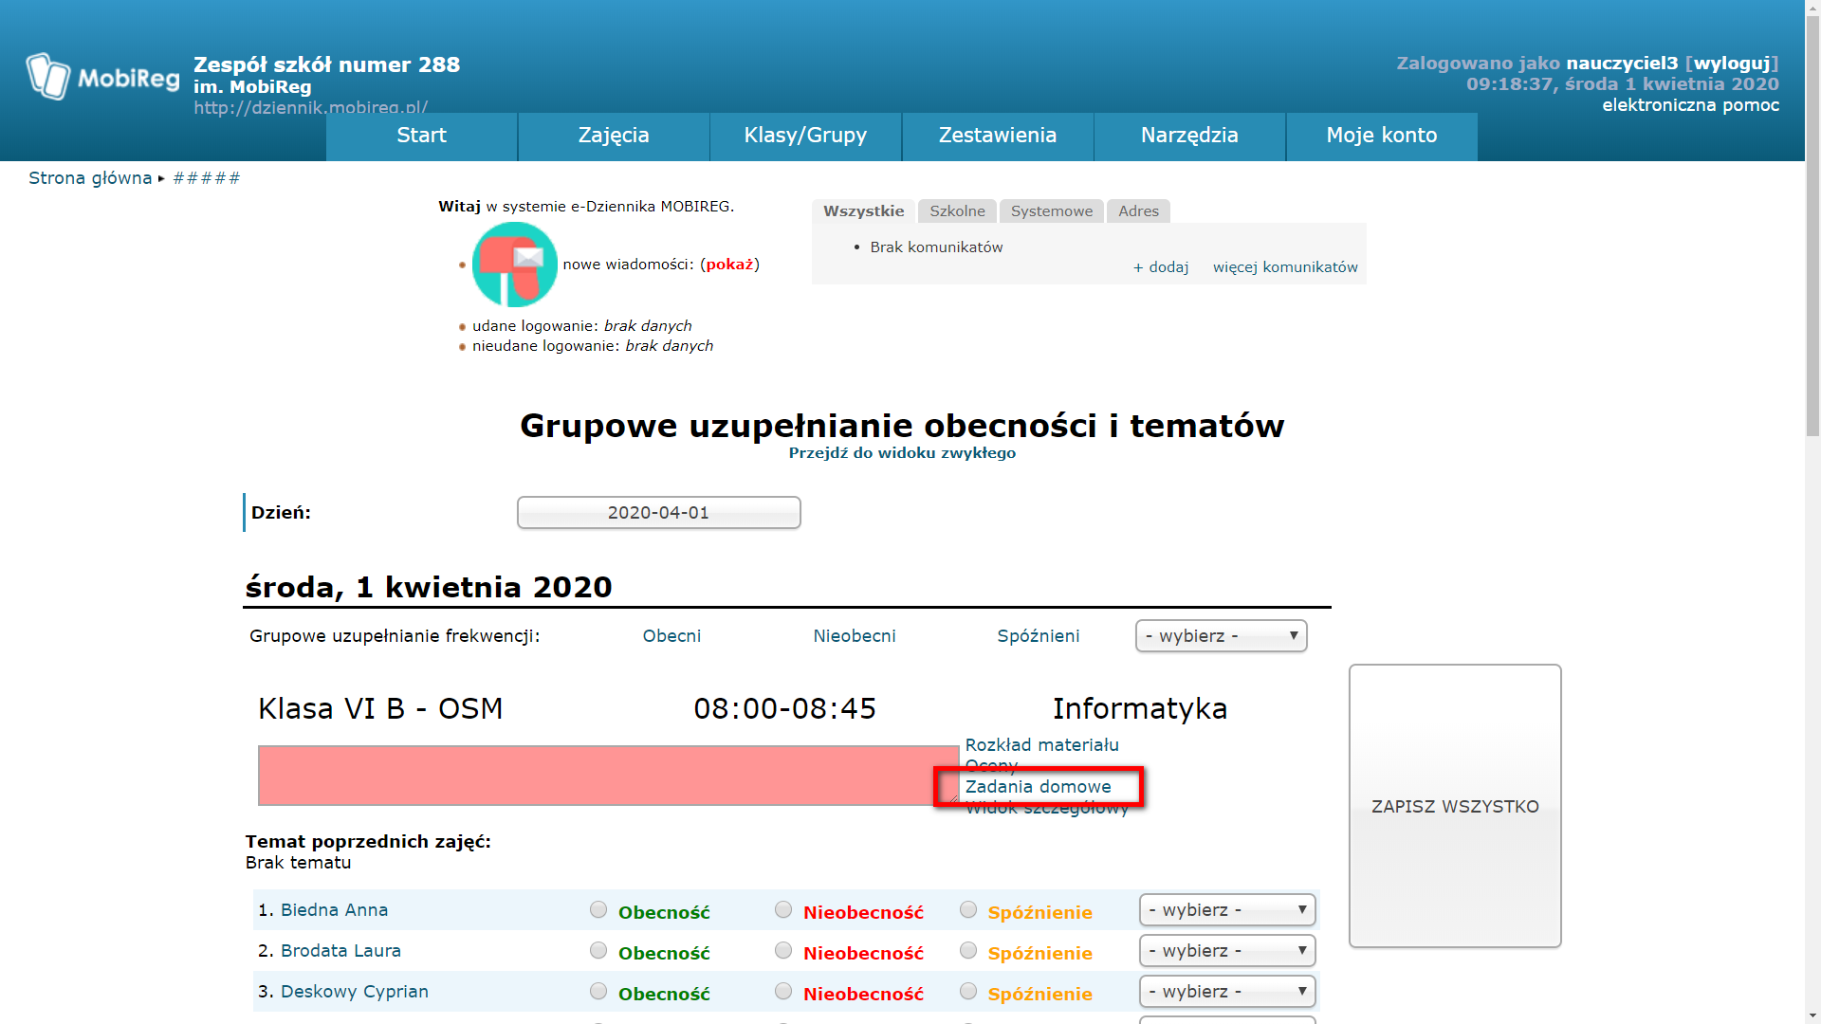The height and width of the screenshot is (1024, 1821).
Task: Click the Zadania domowe link
Action: 1038,787
